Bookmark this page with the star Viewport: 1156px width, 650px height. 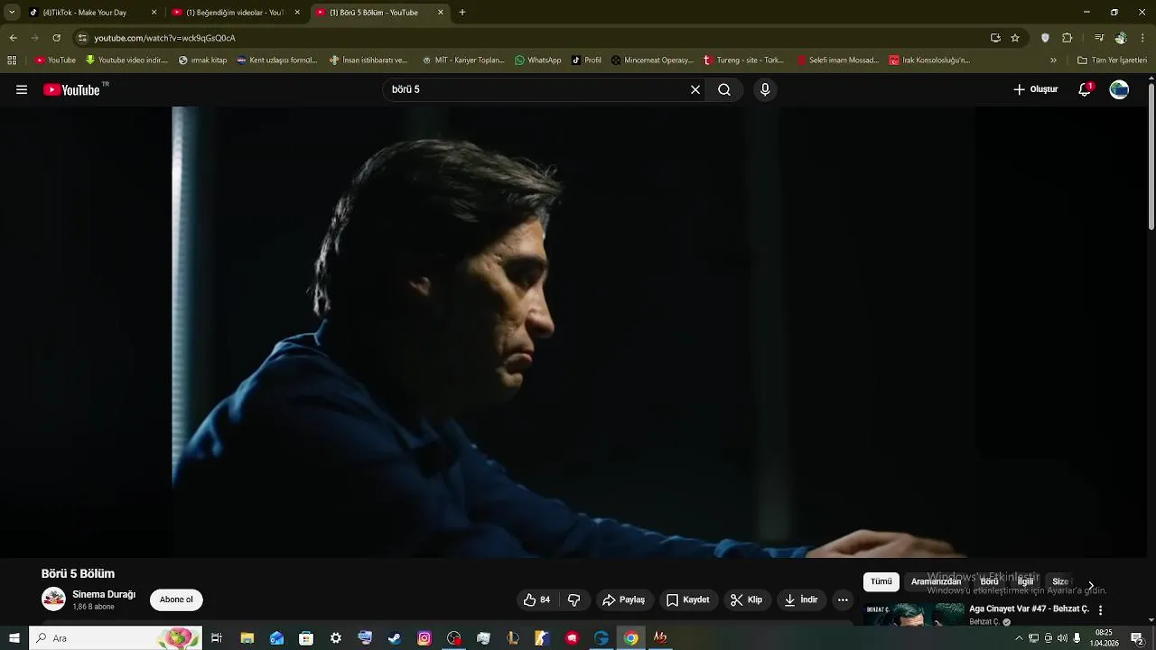pos(1015,38)
